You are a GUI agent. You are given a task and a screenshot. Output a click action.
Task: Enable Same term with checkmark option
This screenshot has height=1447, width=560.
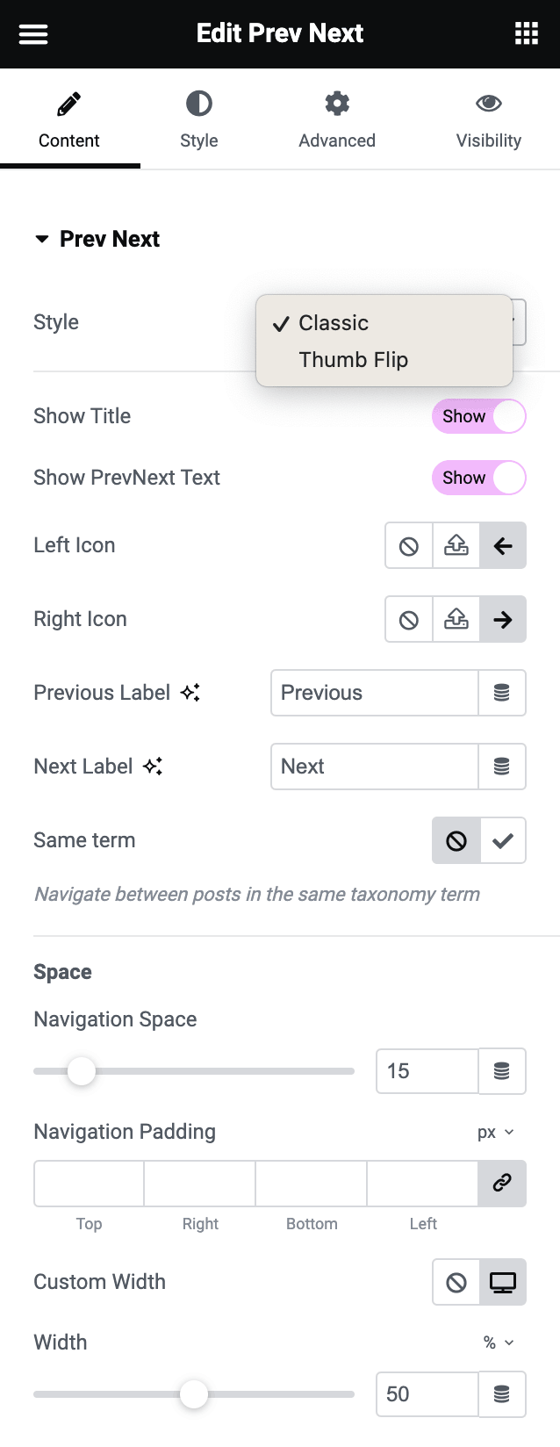pyautogui.click(x=503, y=840)
